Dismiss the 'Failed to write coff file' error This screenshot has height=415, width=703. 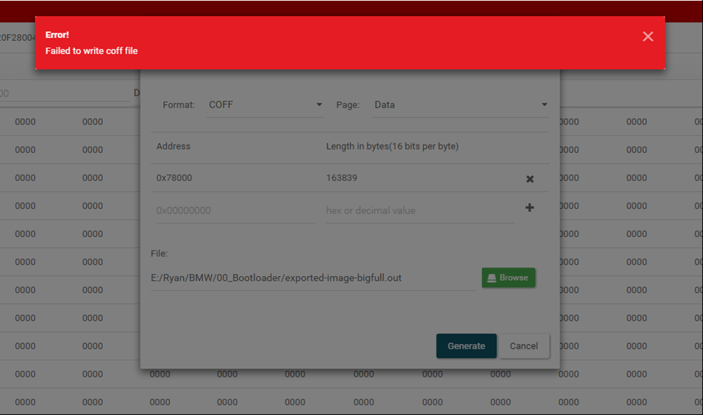coord(647,36)
